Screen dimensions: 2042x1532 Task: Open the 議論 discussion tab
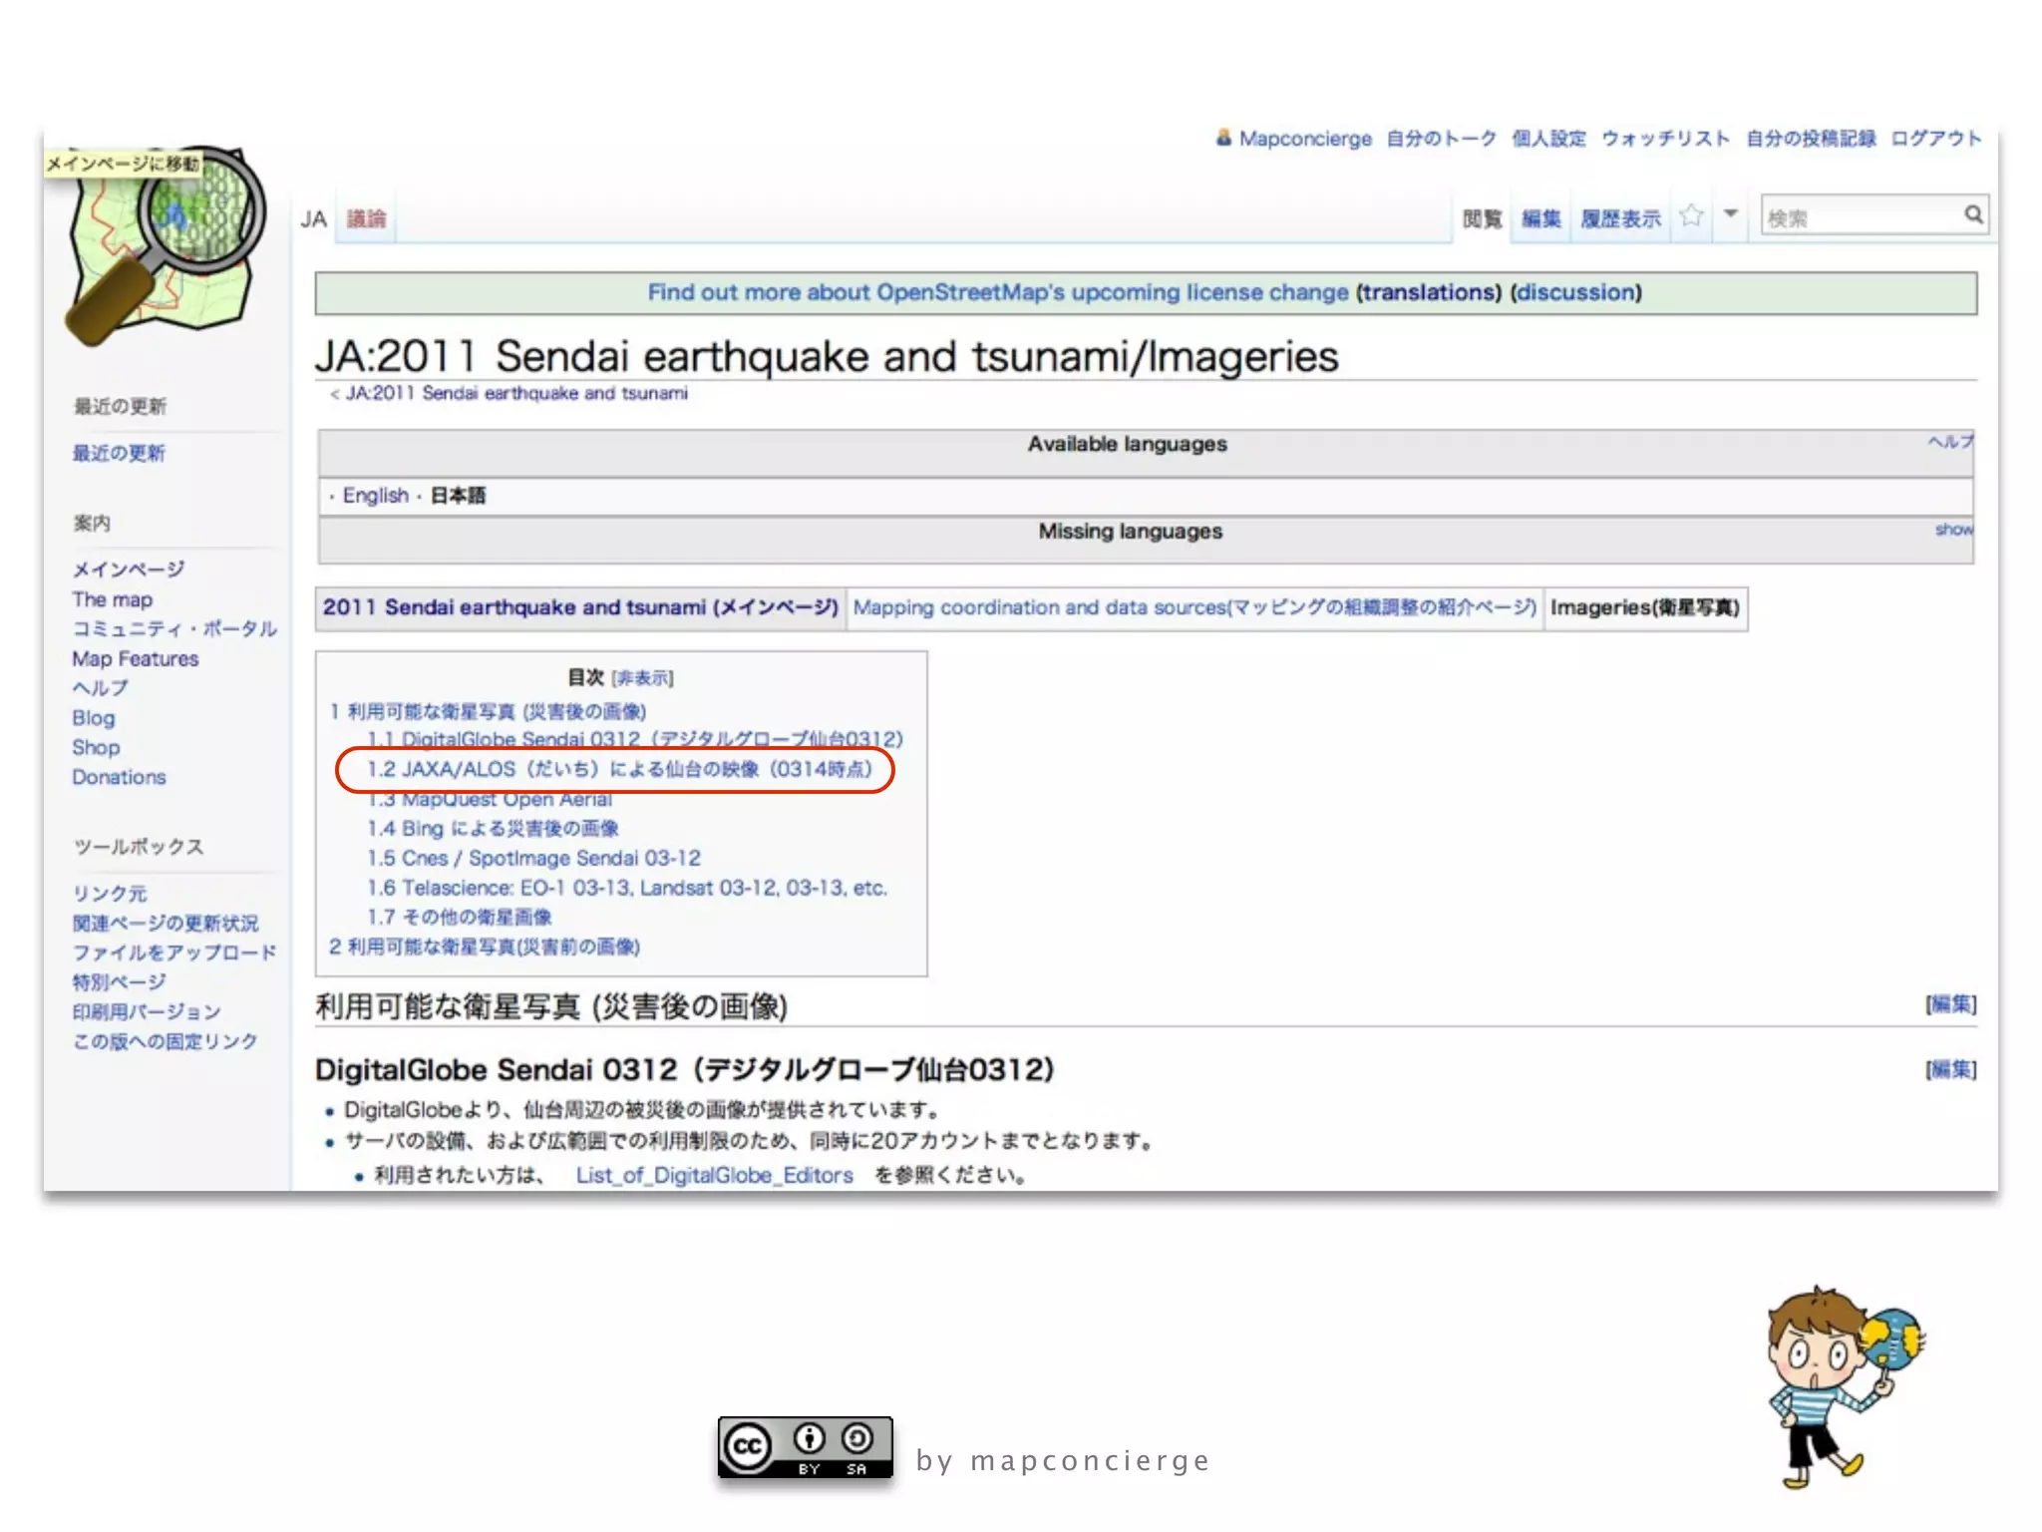pyautogui.click(x=366, y=218)
